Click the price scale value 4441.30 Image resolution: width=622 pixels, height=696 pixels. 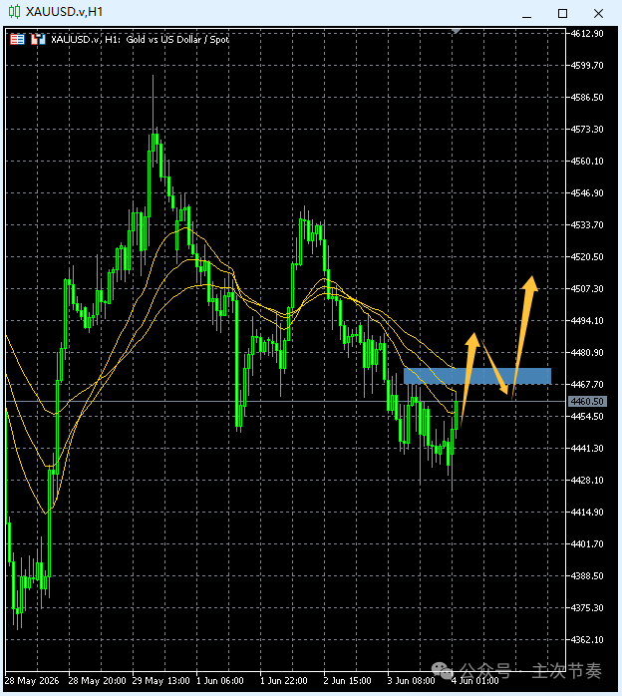[587, 449]
